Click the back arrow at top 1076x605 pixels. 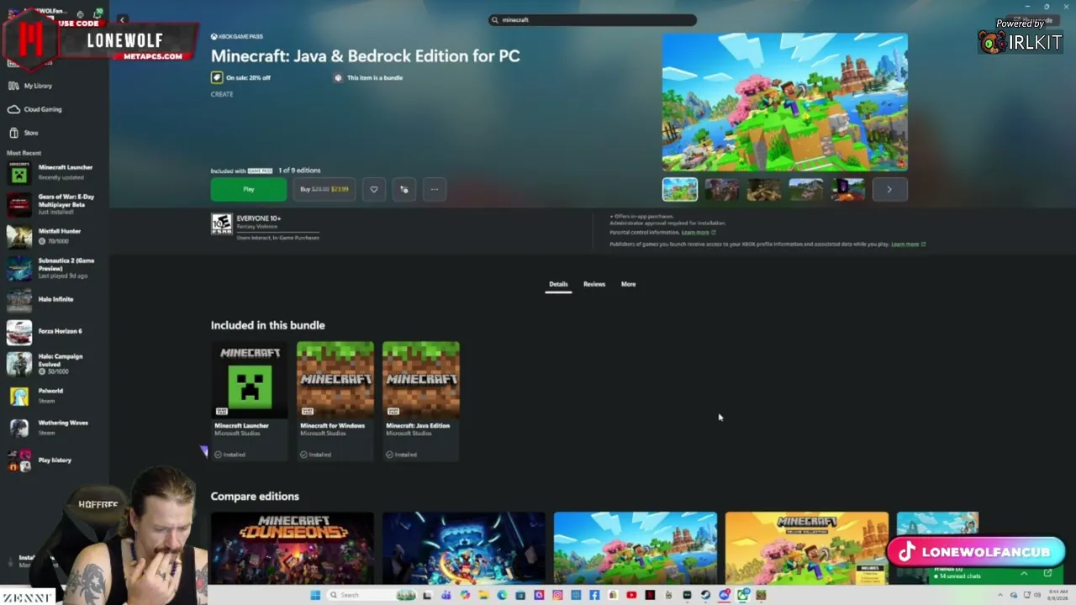(122, 19)
